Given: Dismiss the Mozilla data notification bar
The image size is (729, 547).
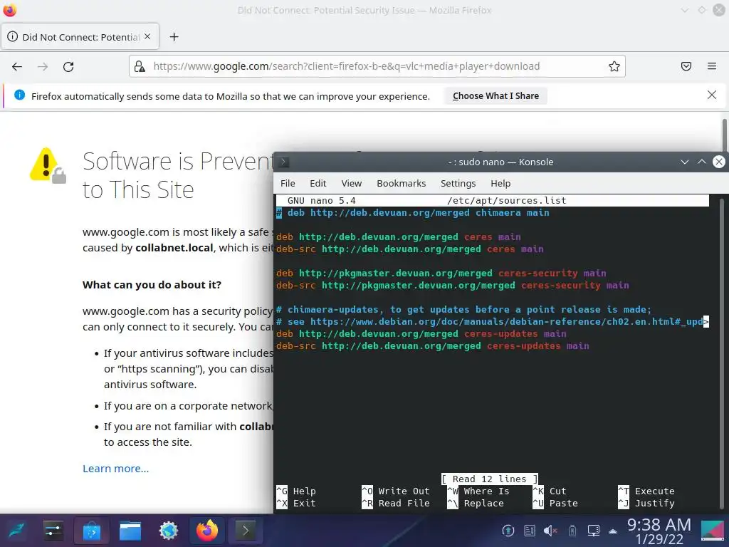Looking at the screenshot, I should pyautogui.click(x=712, y=95).
